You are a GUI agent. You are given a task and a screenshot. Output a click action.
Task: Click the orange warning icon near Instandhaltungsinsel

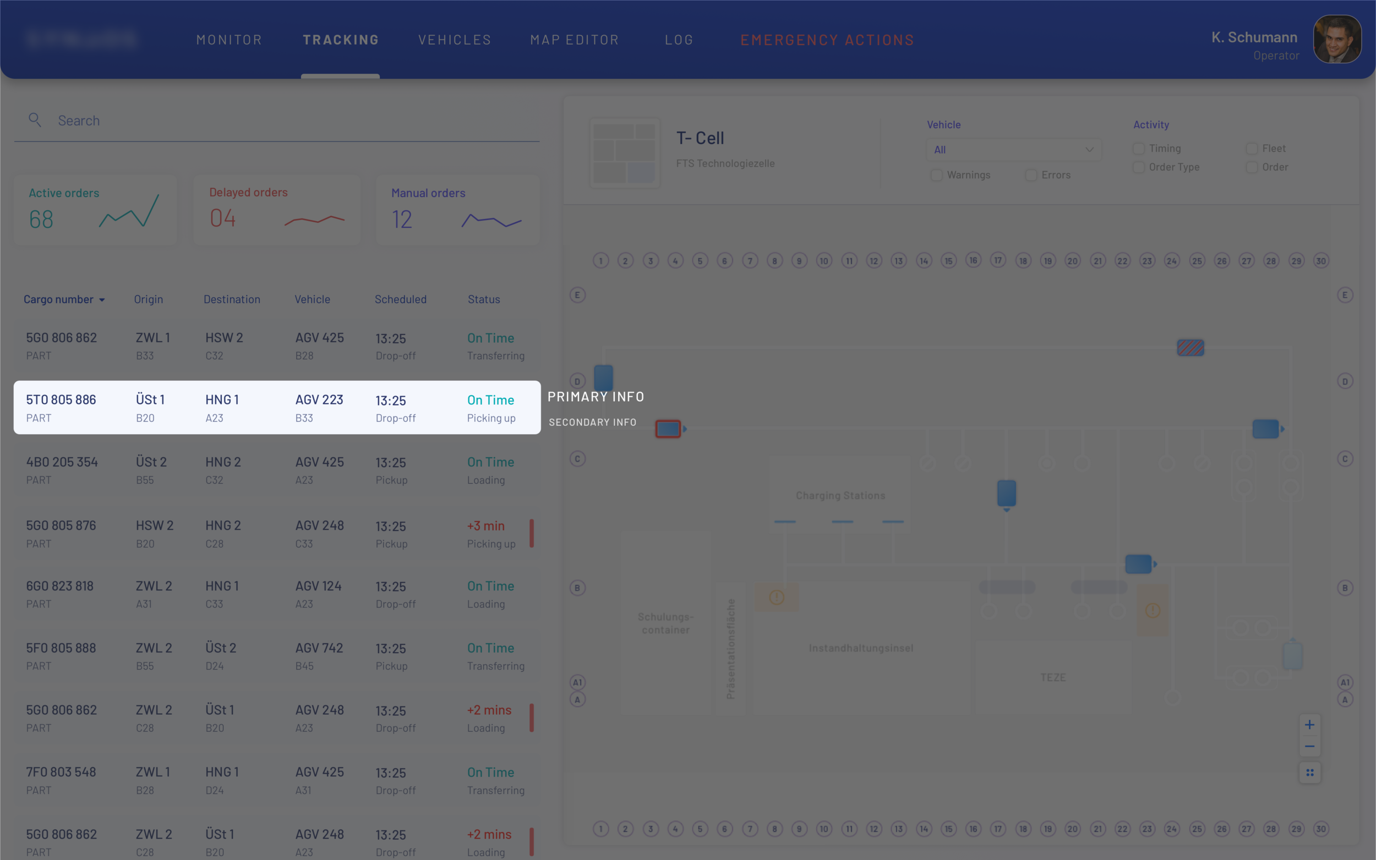(x=777, y=597)
